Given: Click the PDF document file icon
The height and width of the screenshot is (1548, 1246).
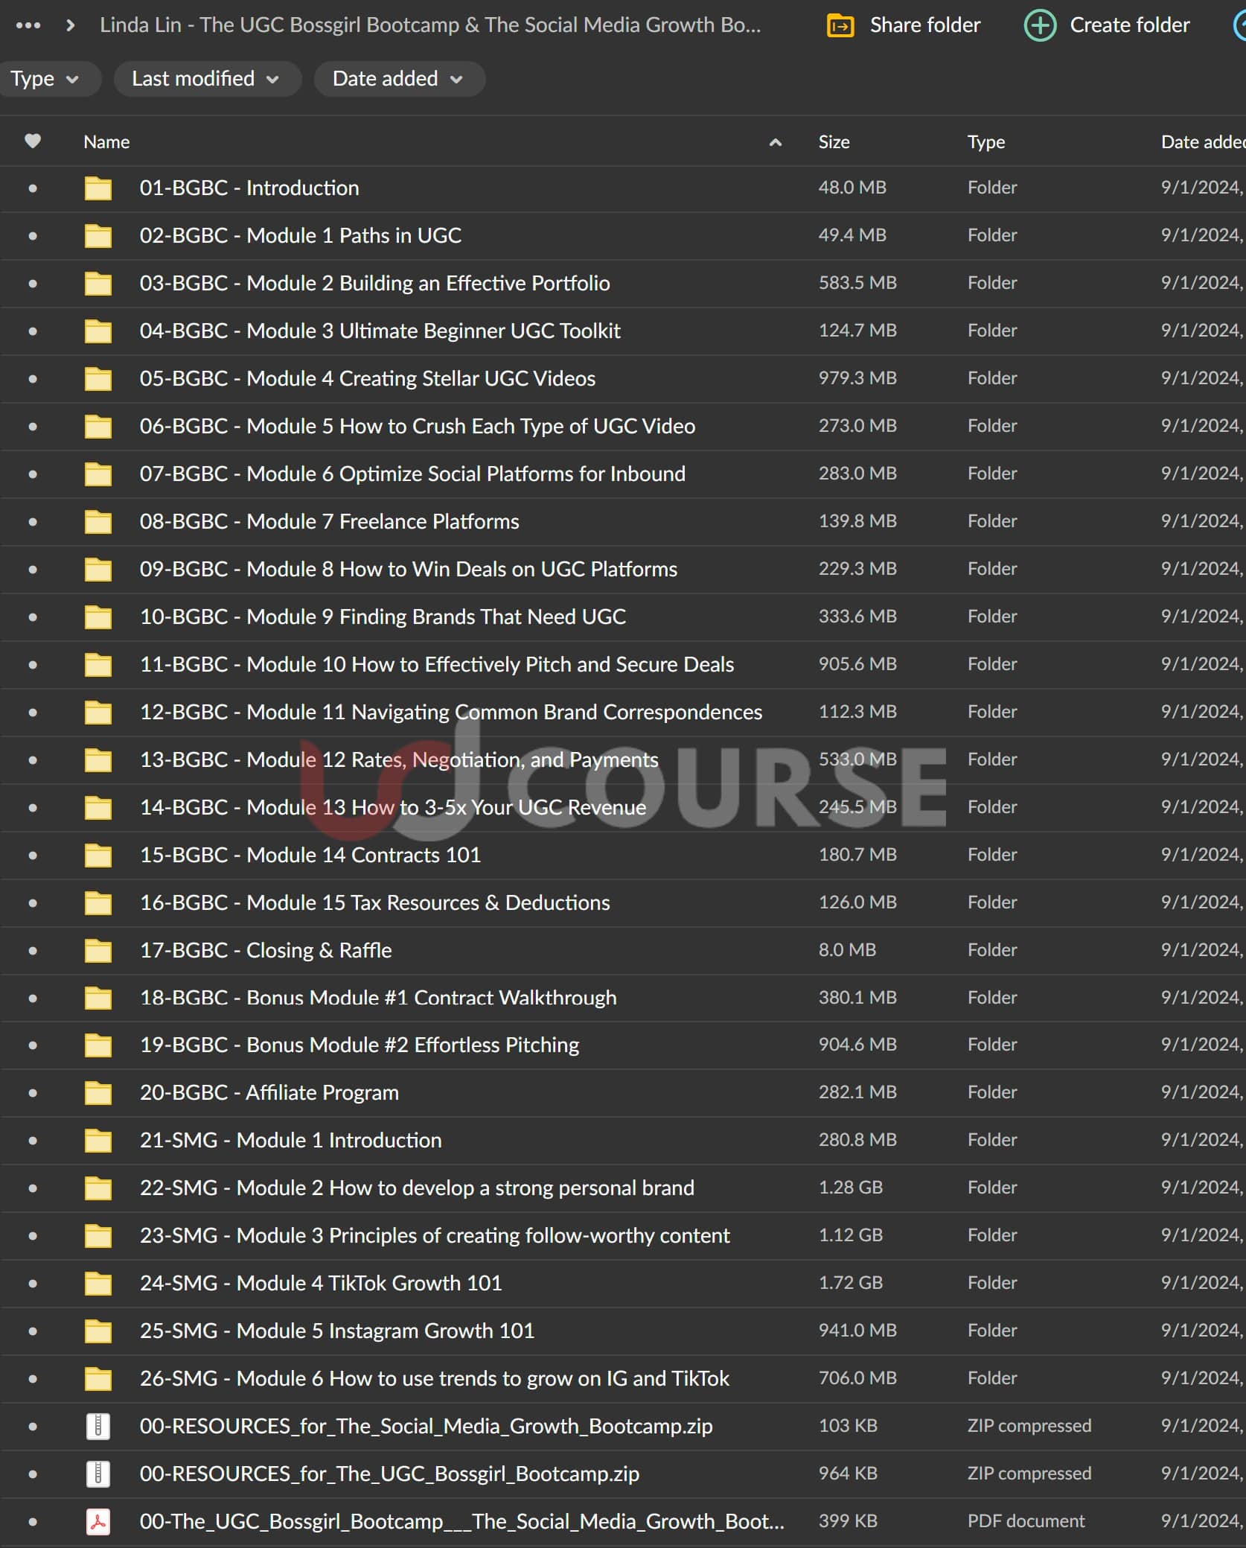Looking at the screenshot, I should click(98, 1521).
